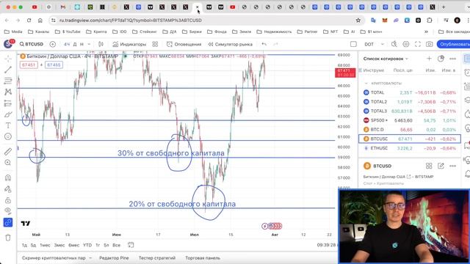Add a symbol to the watchlist with the plus icon

429,59
